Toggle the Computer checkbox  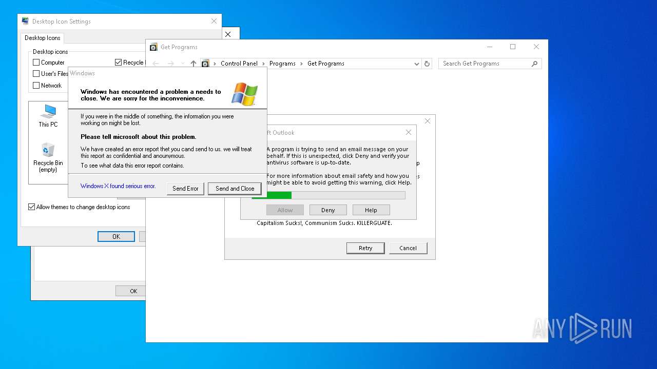[x=36, y=63]
